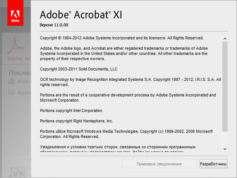Screen dimensions: 237x178
Task: Open the "Acrob" recent file entry
Action: click(x=24, y=93)
